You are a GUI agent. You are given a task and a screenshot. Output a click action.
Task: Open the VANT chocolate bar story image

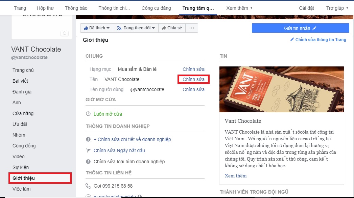point(282,89)
